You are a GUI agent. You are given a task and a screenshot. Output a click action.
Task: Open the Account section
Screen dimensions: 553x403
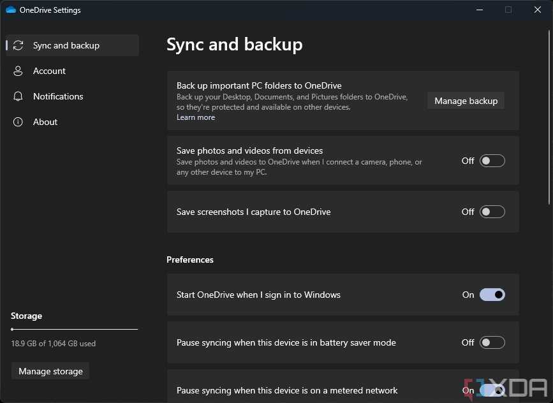72,71
